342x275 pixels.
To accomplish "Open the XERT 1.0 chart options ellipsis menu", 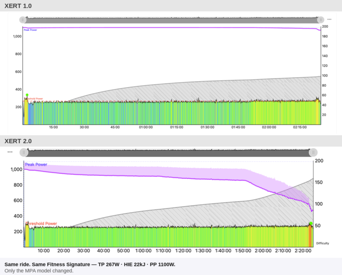I will point(329,19).
